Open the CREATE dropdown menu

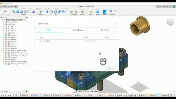click(24, 15)
